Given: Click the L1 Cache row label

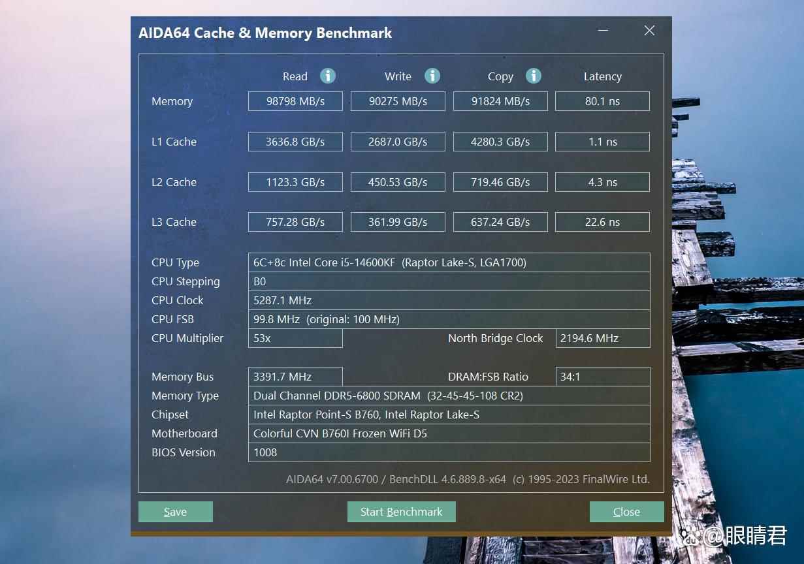Looking at the screenshot, I should pos(174,142).
